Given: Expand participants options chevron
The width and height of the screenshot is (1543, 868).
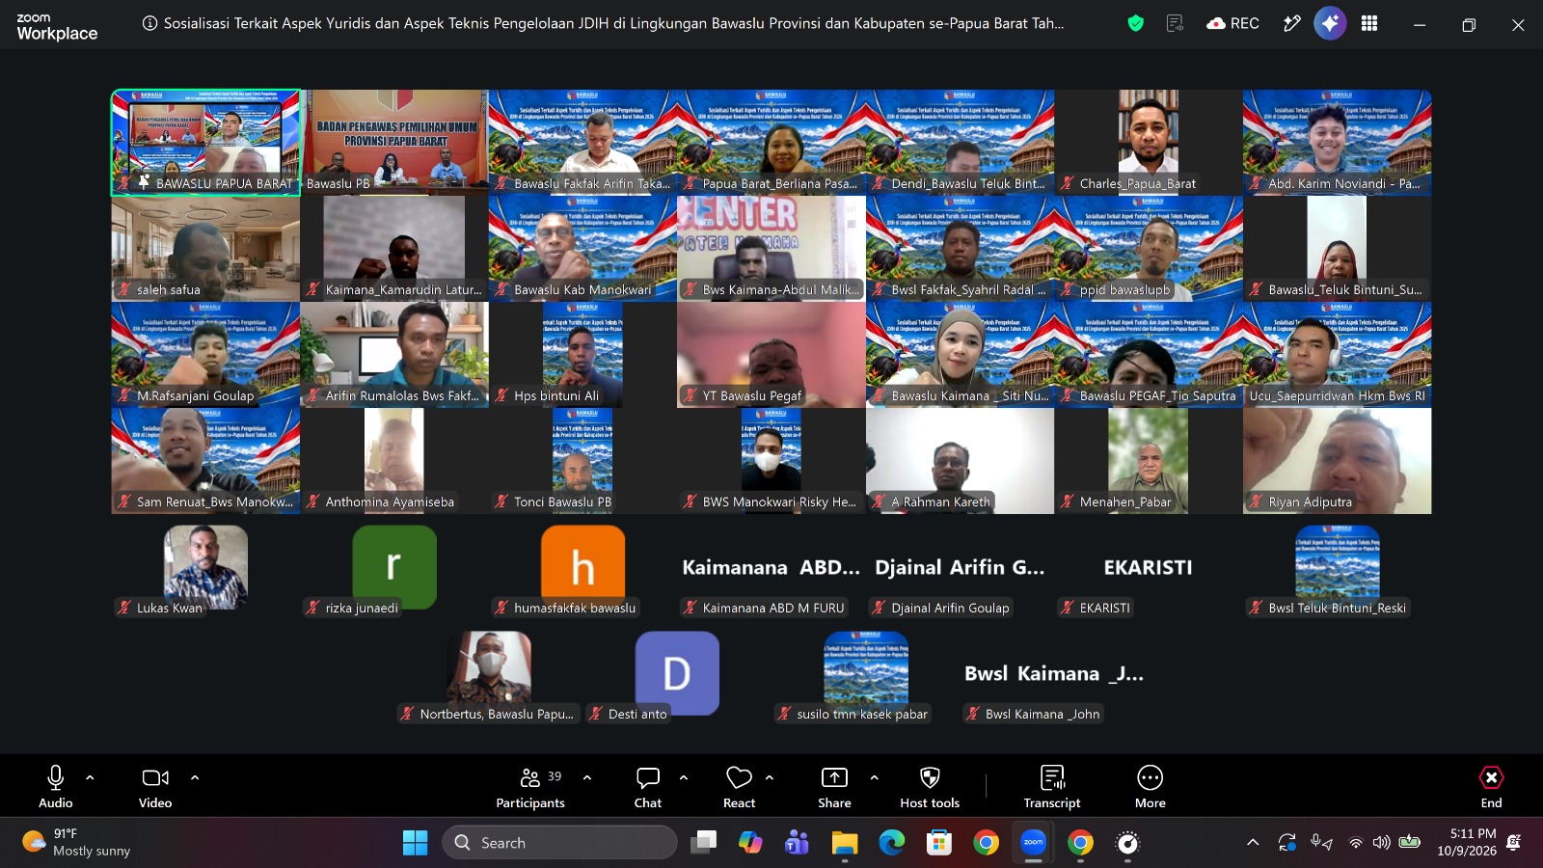Looking at the screenshot, I should [x=587, y=777].
